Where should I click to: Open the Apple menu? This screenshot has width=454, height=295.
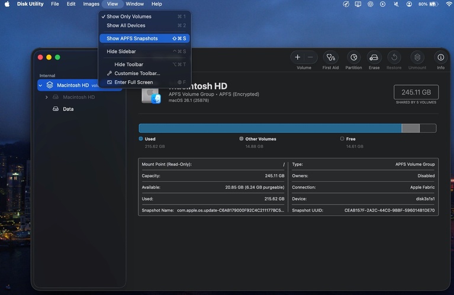[x=7, y=4]
